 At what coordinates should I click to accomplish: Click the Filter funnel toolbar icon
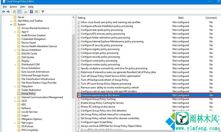click(43, 12)
